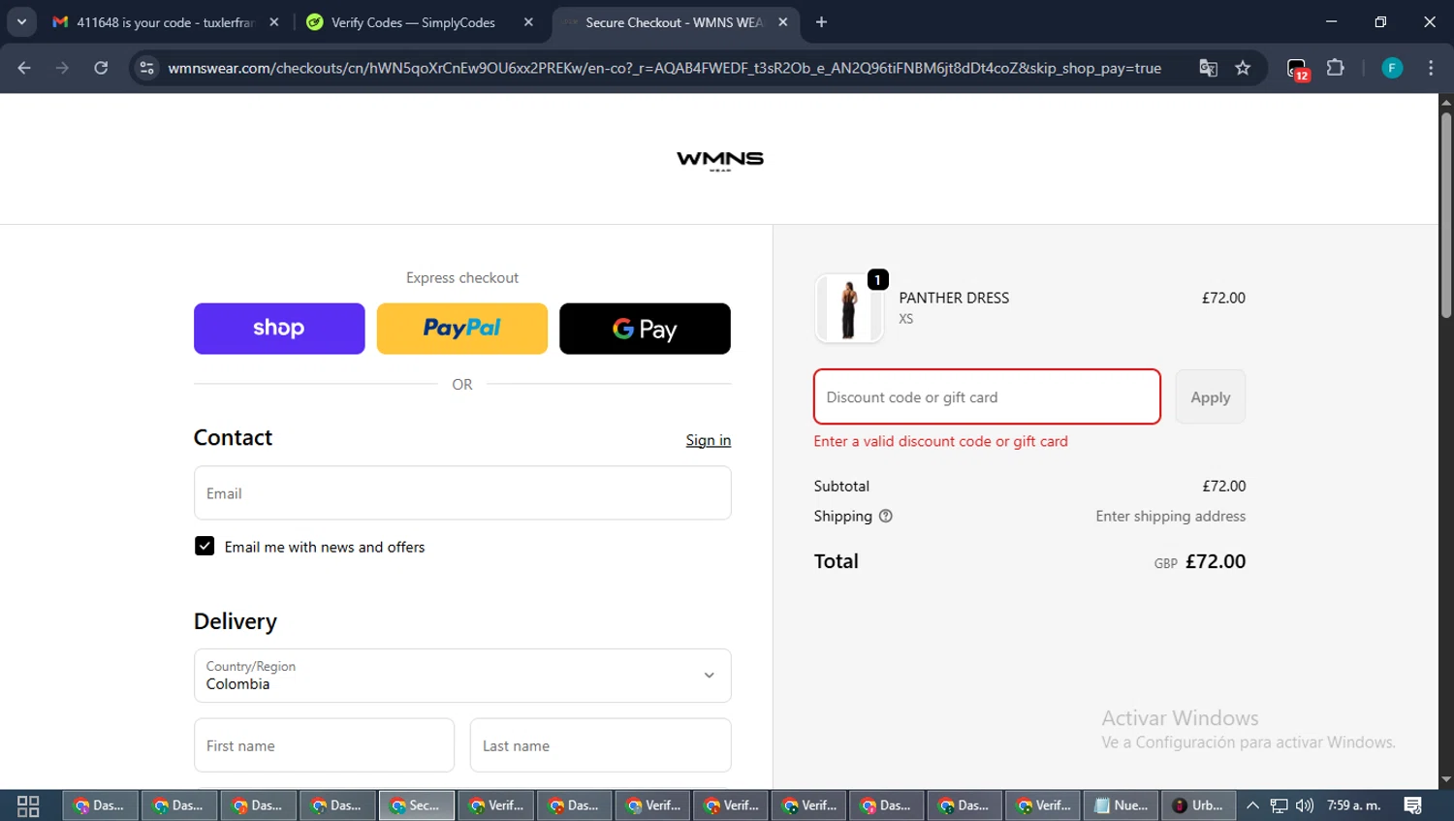Close the Verify Codes SimplyCodes tab
Image resolution: width=1454 pixels, height=821 pixels.
pos(528,22)
